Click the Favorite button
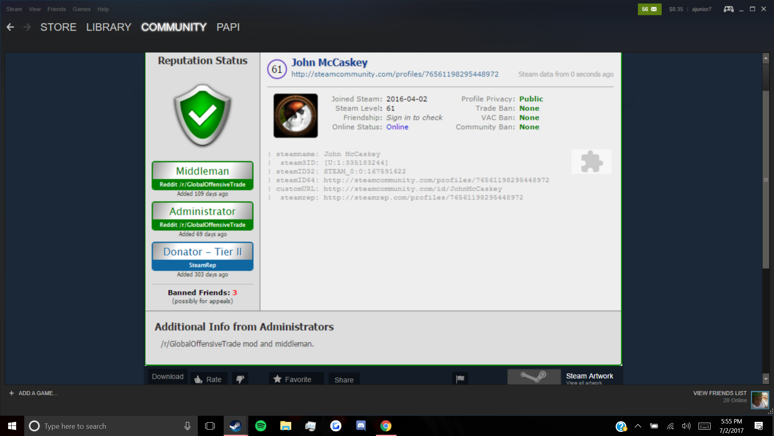Screen dimensions: 774x436 pos(296,379)
